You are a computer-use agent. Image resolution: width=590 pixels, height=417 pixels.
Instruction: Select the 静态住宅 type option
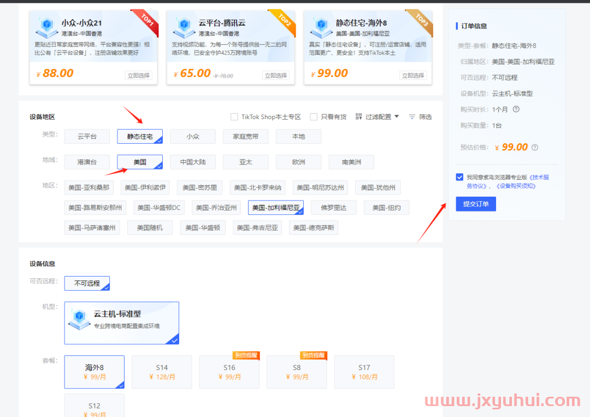coord(140,136)
